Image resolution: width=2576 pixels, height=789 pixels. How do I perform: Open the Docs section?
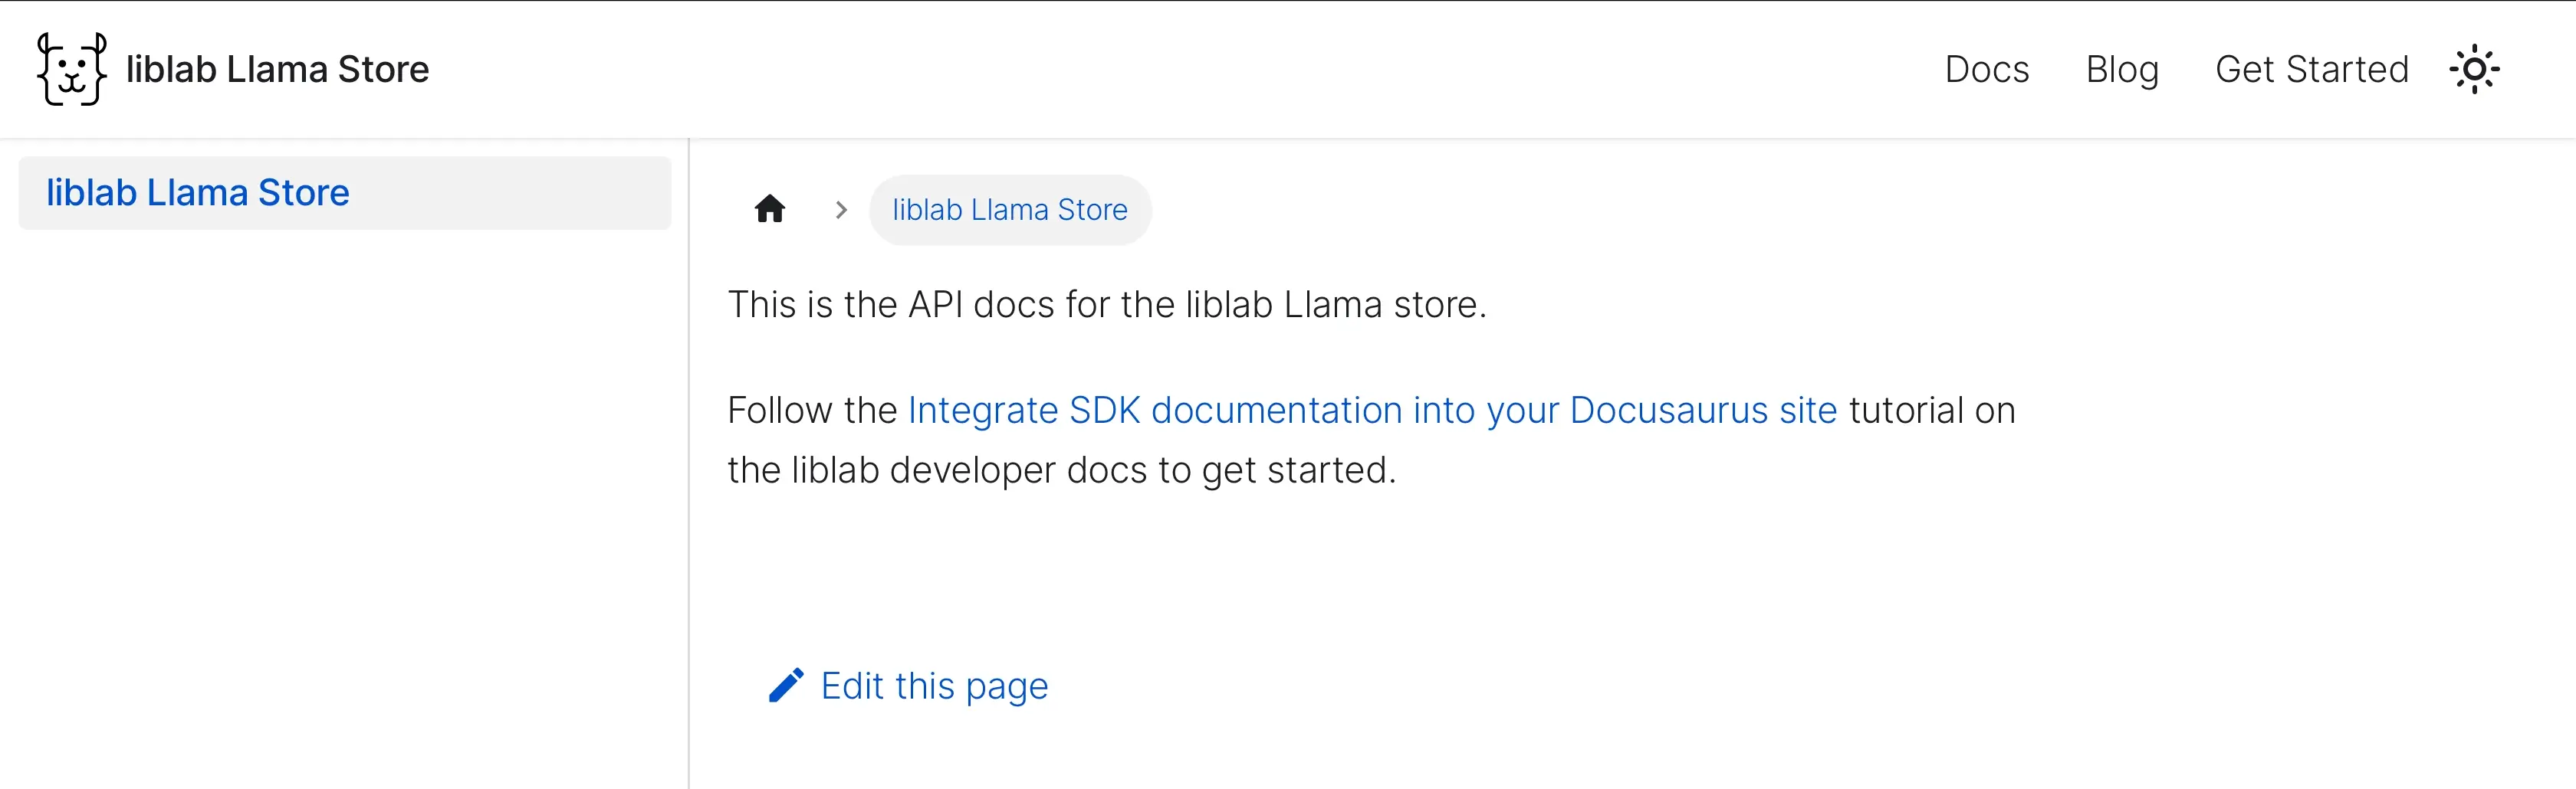point(1987,69)
